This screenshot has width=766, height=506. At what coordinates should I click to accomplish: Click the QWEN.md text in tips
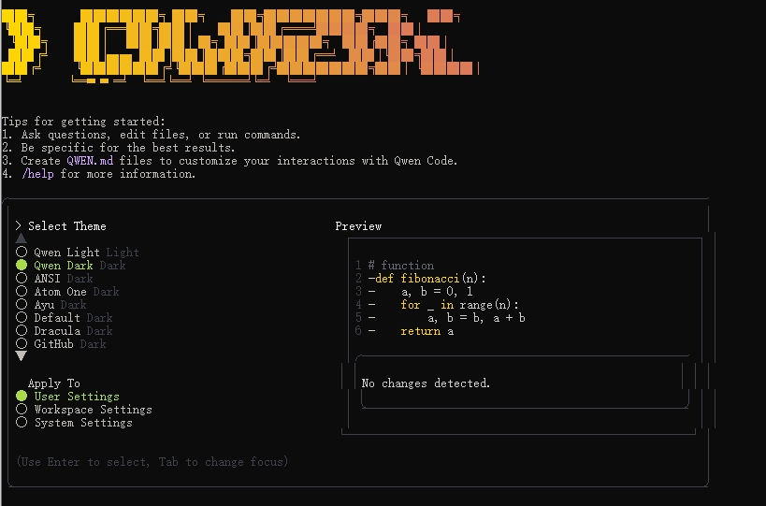point(90,161)
